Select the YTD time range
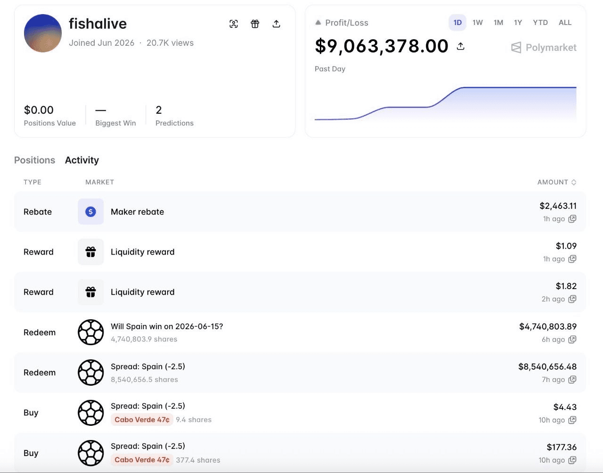 click(540, 23)
